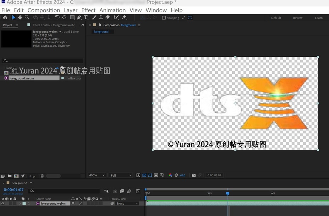The image size is (329, 216).
Task: Select the Zoom magnifier tool
Action: [x=27, y=17]
